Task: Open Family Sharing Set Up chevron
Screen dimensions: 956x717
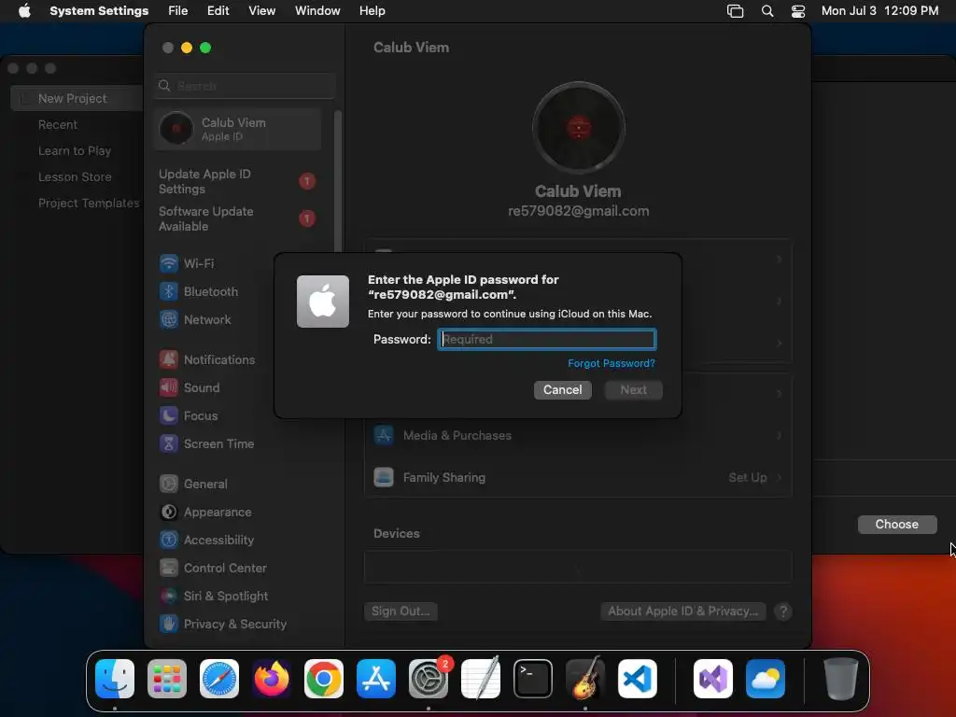Action: tap(779, 477)
